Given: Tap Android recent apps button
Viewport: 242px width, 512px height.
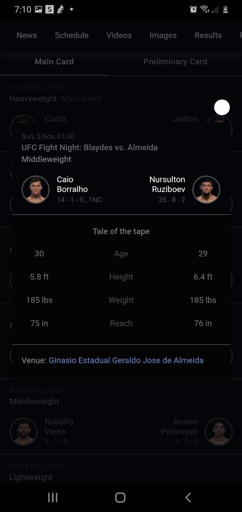Looking at the screenshot, I should pyautogui.click(x=52, y=497).
